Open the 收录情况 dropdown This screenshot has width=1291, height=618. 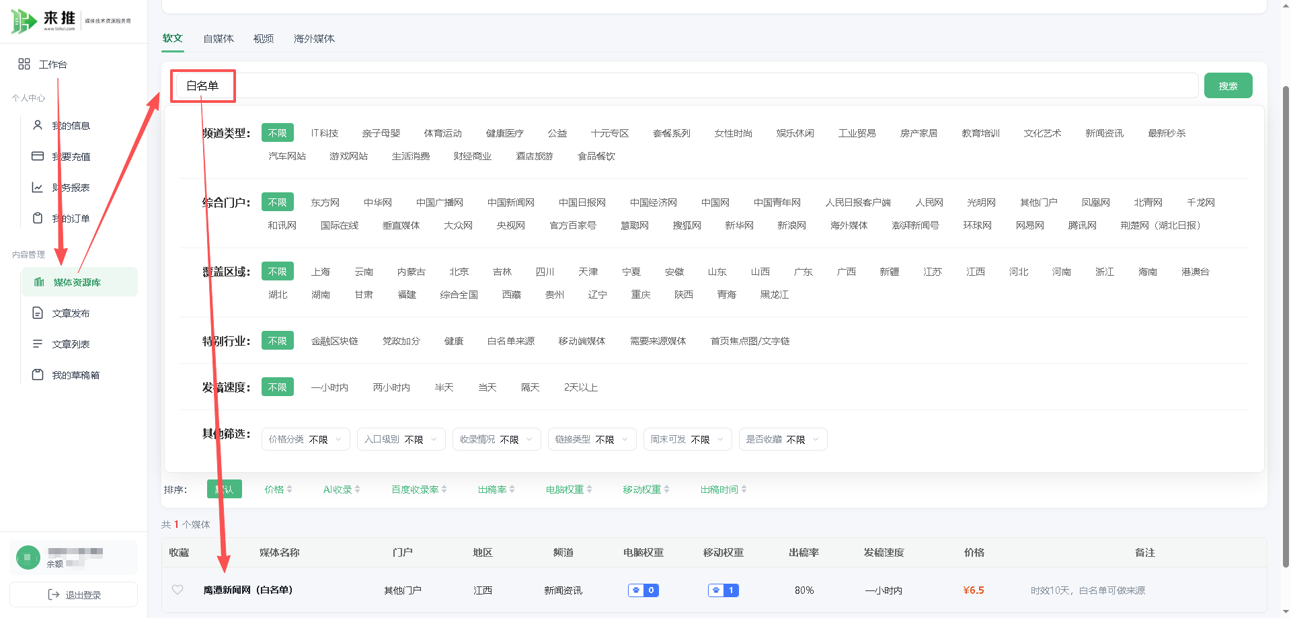(x=497, y=439)
